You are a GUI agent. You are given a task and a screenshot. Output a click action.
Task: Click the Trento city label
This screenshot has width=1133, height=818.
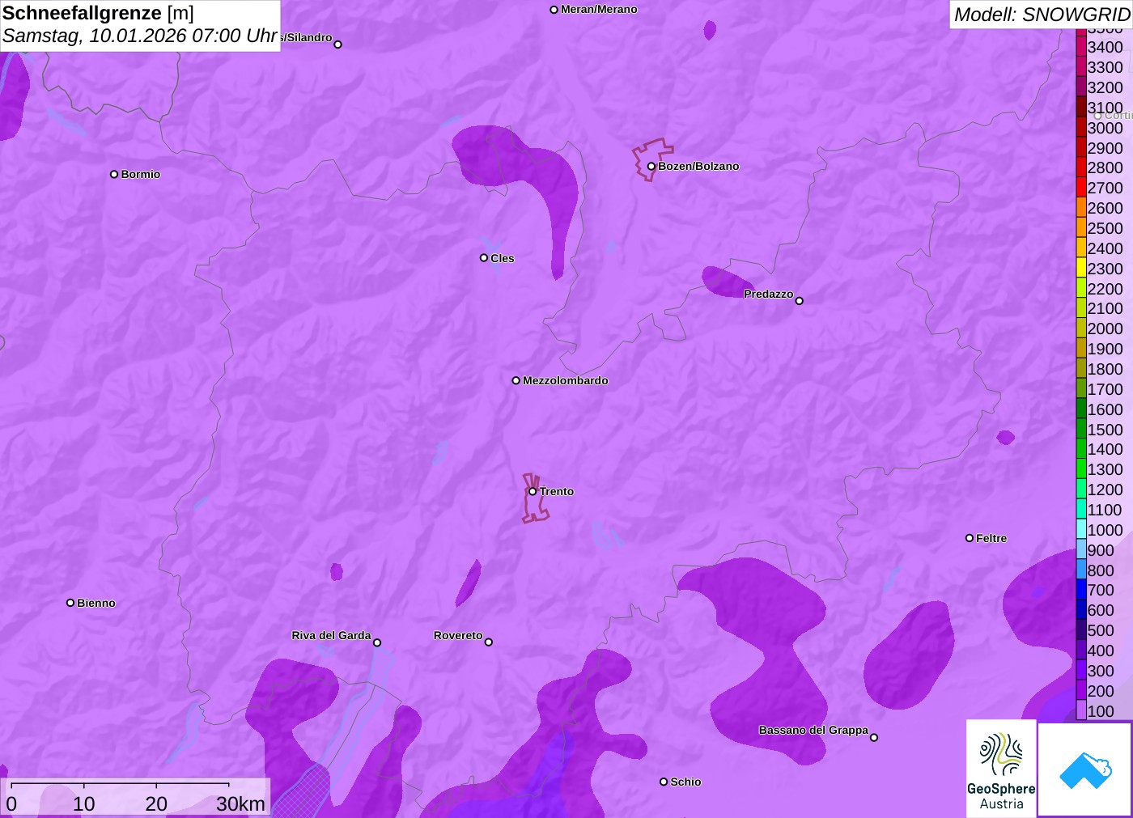557,491
